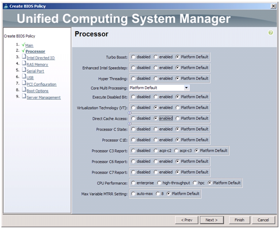The image size is (279, 237).
Task: Click the page icon next to RAS Memory
Action: (x=24, y=63)
